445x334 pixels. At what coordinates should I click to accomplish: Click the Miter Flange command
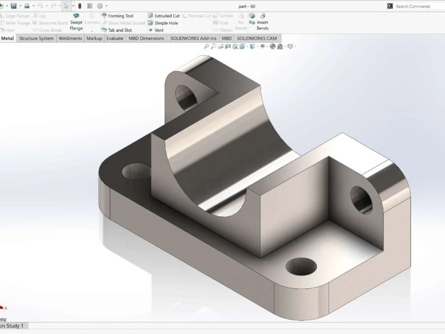15,23
